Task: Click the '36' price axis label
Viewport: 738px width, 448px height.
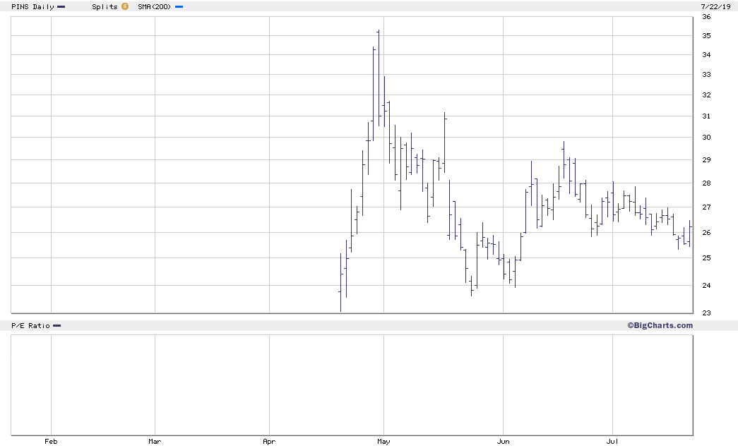Action: (706, 17)
